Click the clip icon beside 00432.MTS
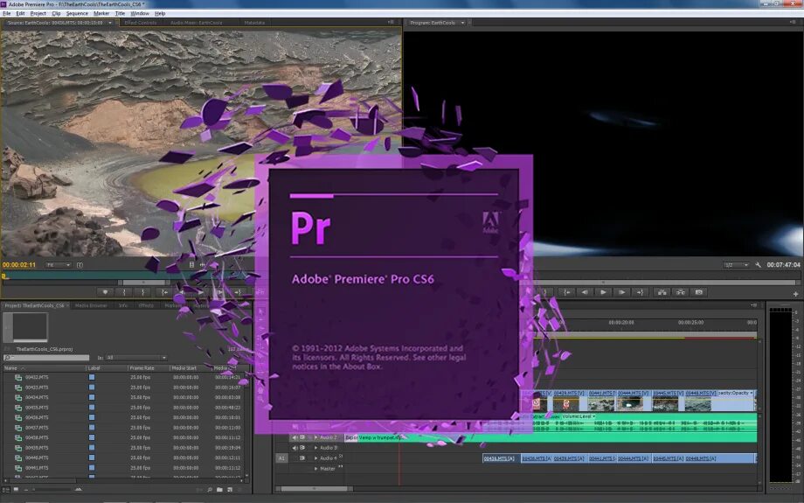 pyautogui.click(x=18, y=377)
